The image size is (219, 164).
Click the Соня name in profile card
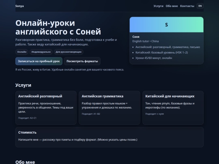click(136, 37)
